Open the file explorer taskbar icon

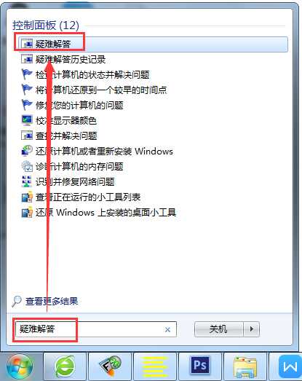click(x=245, y=366)
